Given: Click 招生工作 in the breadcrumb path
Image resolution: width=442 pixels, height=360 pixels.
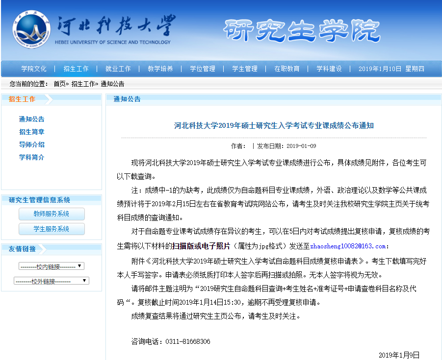Looking at the screenshot, I should coord(83,84).
